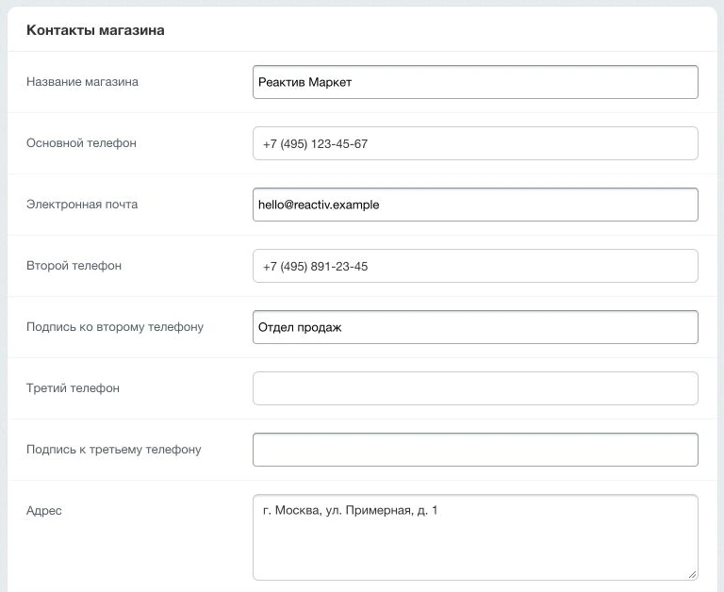Focus the Подпись к третьему телефону field

[475, 450]
